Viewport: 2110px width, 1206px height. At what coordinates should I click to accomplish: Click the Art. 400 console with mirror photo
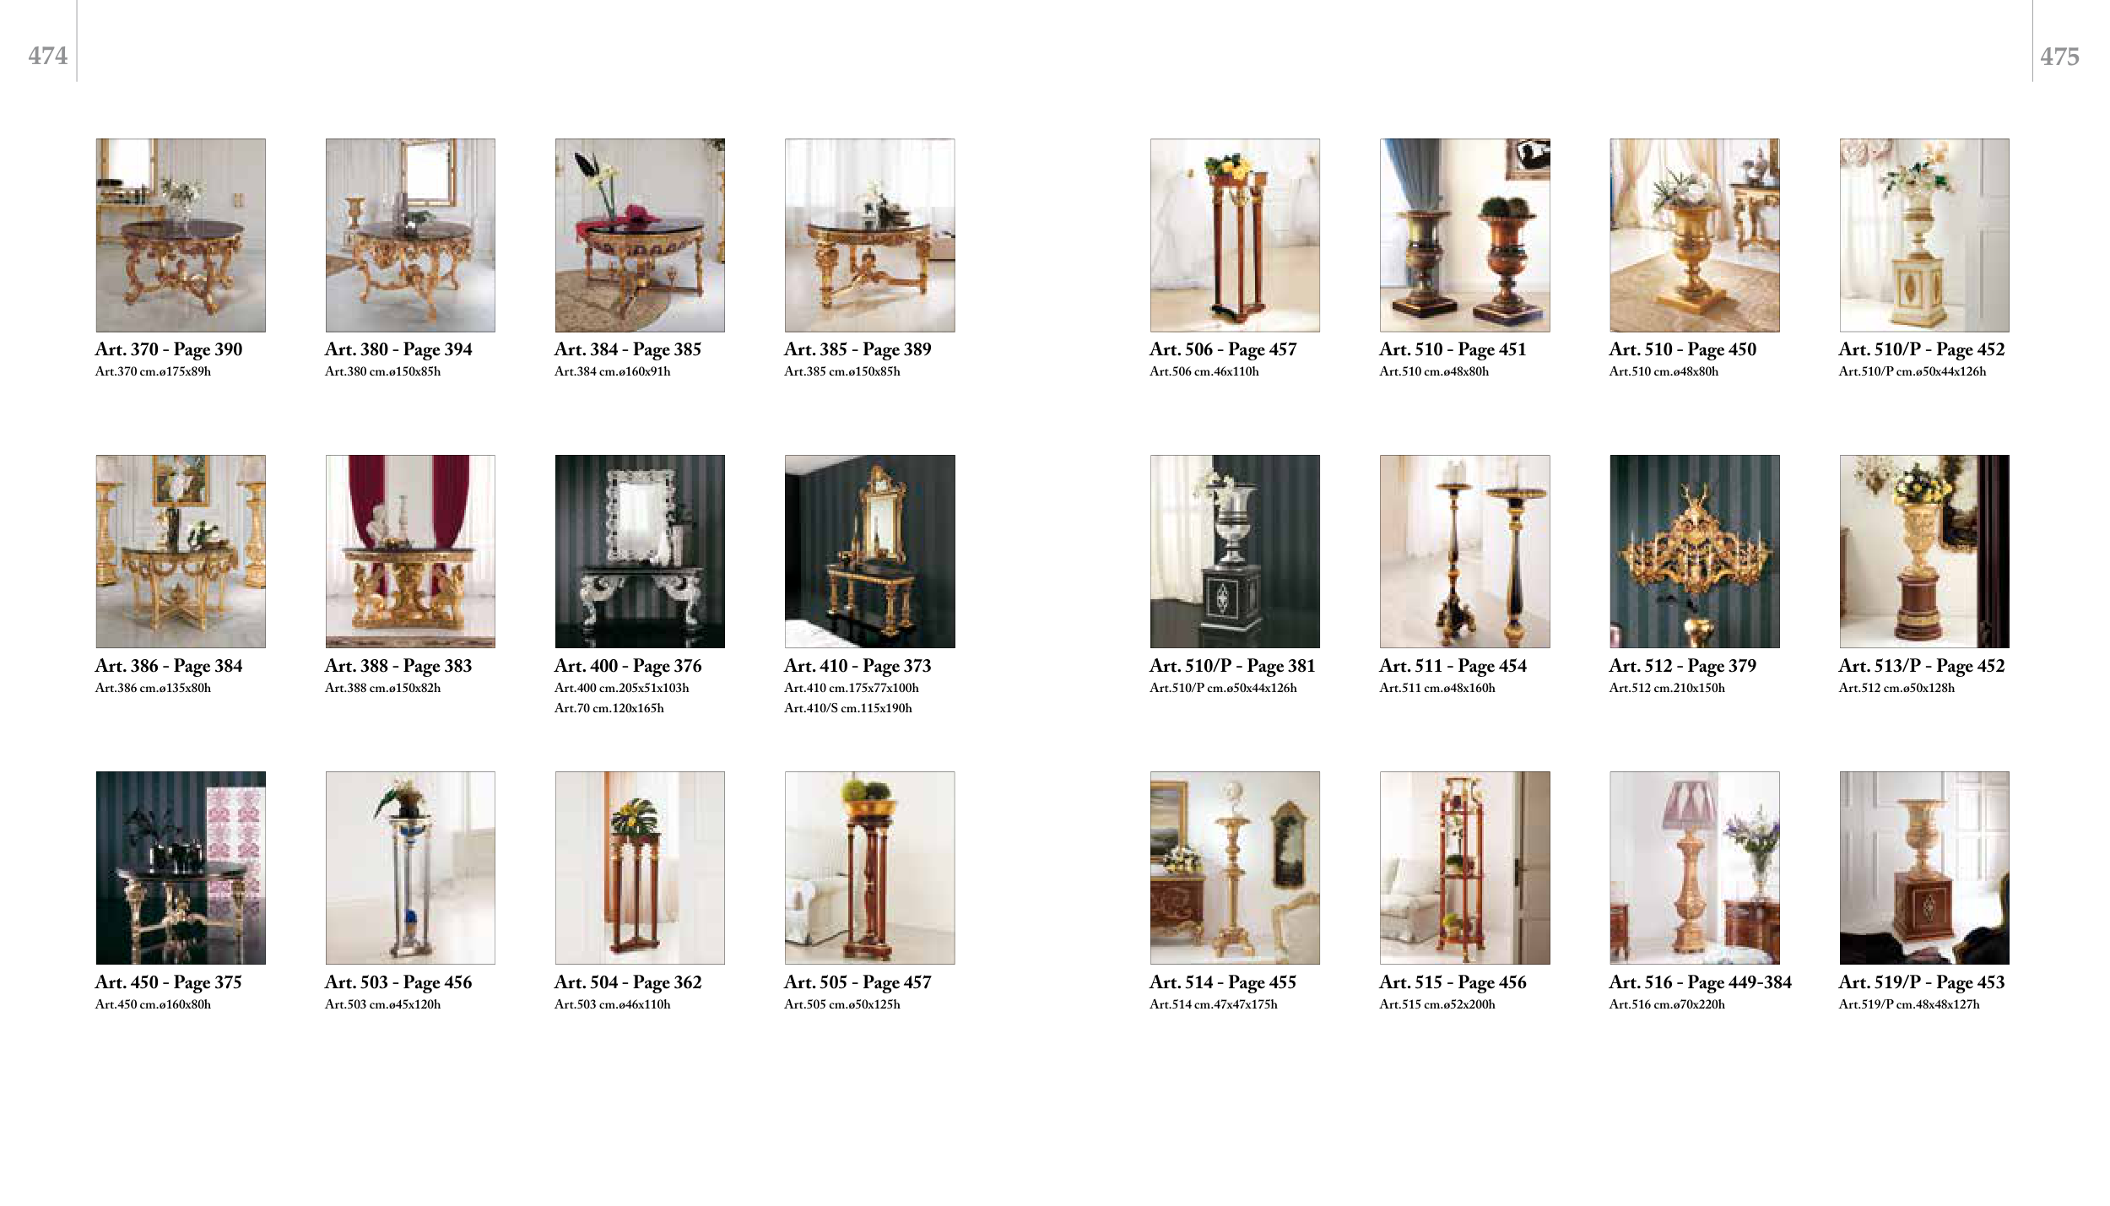[x=640, y=551]
